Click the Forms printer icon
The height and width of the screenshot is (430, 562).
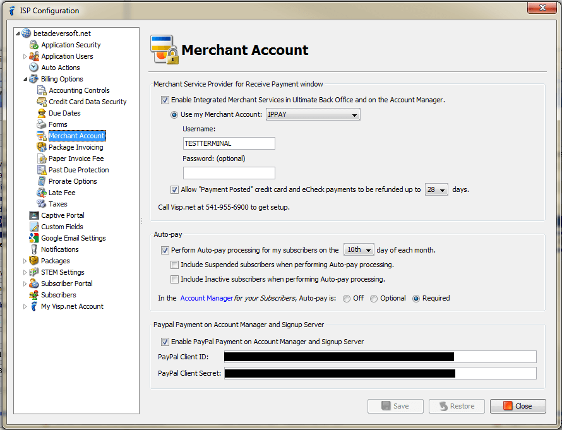[42, 124]
